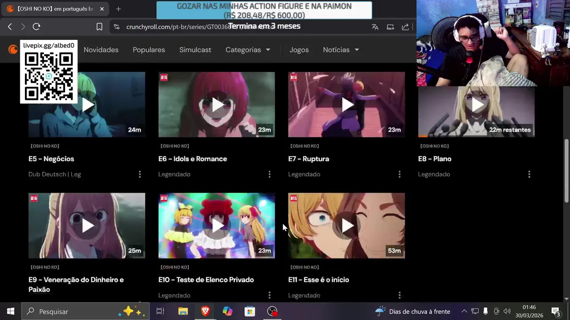Click the OSHI NO KO label above E5
The width and height of the screenshot is (570, 320).
point(45,146)
